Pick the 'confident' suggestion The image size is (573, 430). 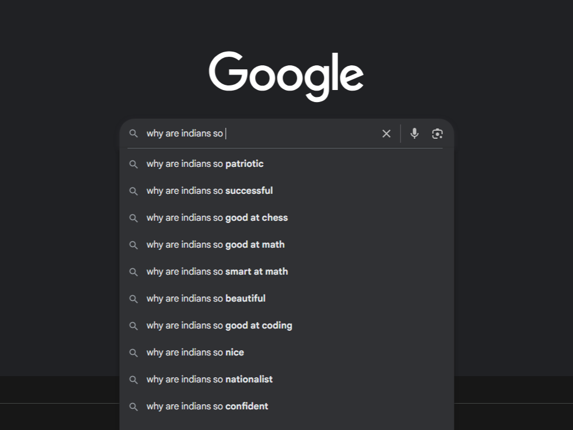[207, 406]
